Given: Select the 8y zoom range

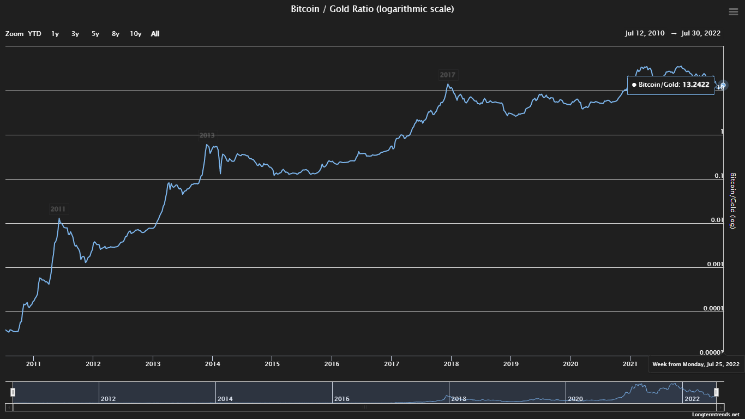Looking at the screenshot, I should click(116, 34).
